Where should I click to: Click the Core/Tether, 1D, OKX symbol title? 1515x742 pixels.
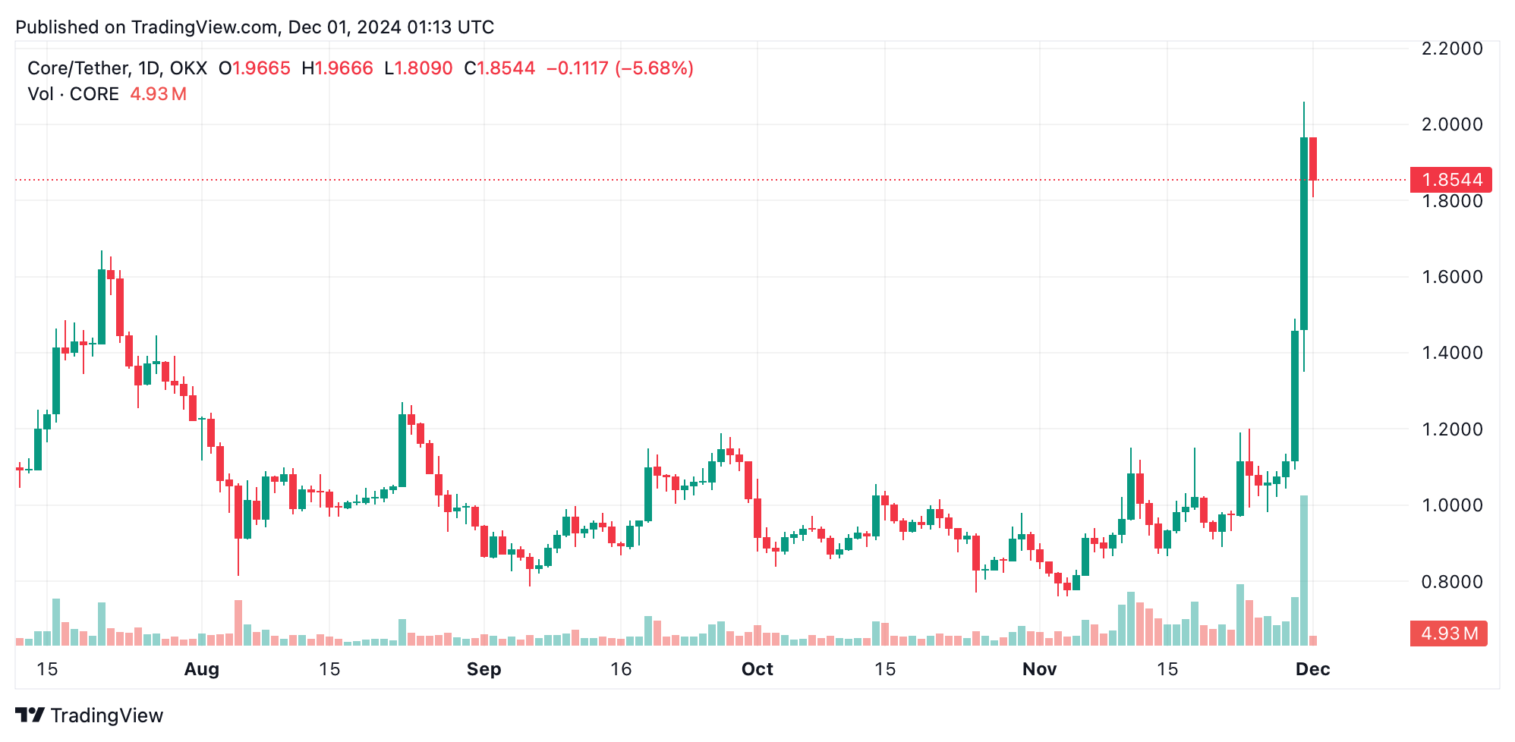(117, 68)
